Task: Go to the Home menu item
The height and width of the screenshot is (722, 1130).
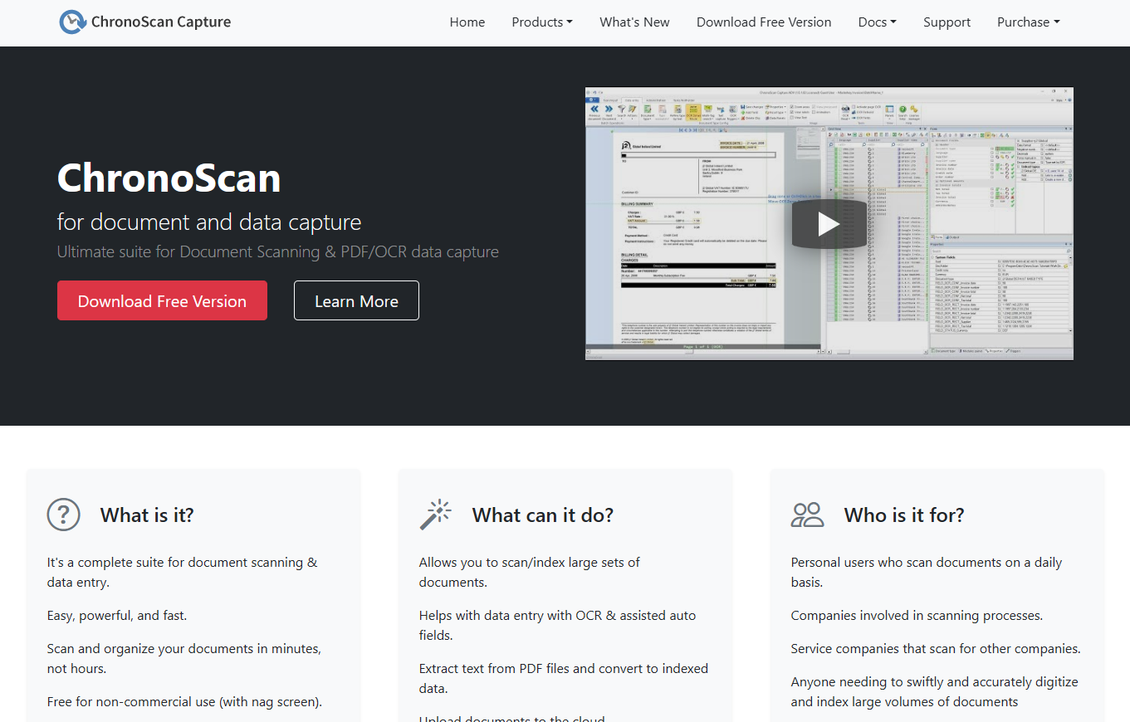Action: coord(467,22)
